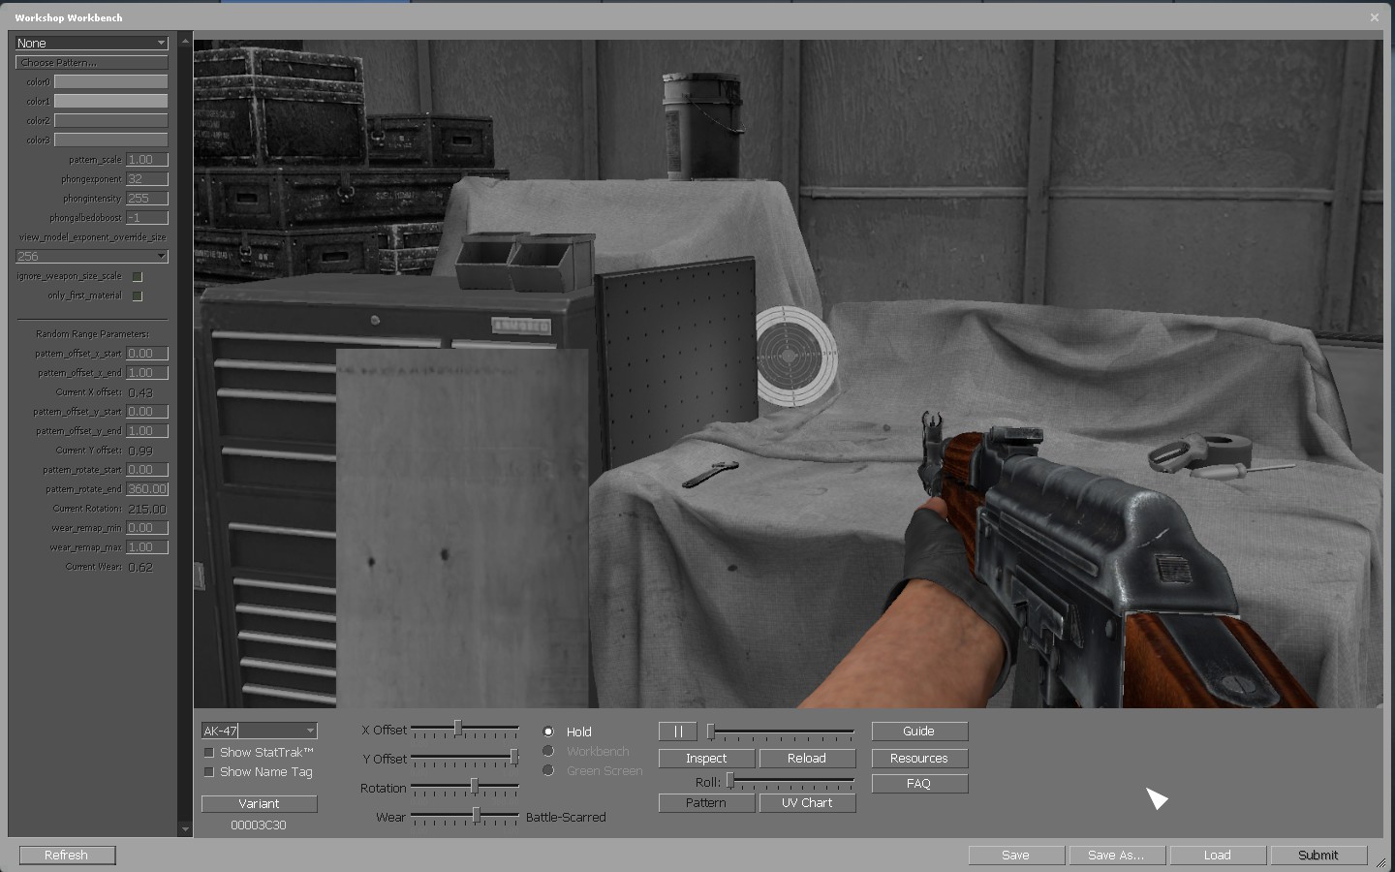Adjust the X Offset slider
1395x872 pixels.
click(465, 729)
